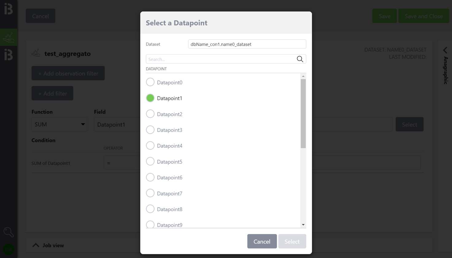Click the second iB sidebar icon
Screen dimensions: 452x258
[9, 55]
